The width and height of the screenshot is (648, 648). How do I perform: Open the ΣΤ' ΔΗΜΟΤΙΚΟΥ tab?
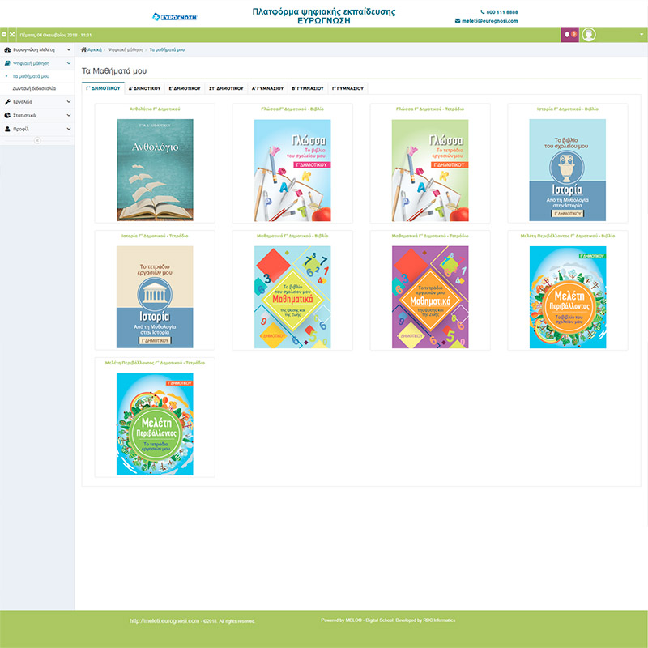226,87
